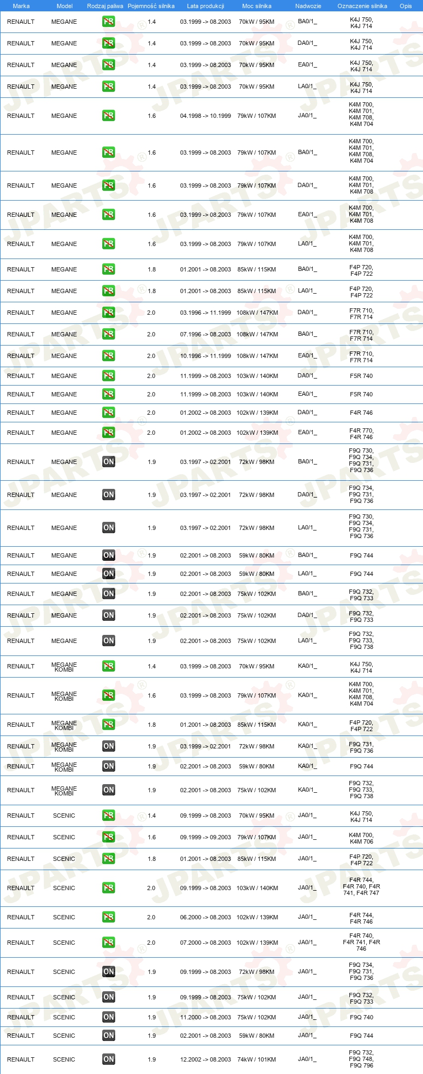Click the Lata produkcji column header

pyautogui.click(x=206, y=6)
